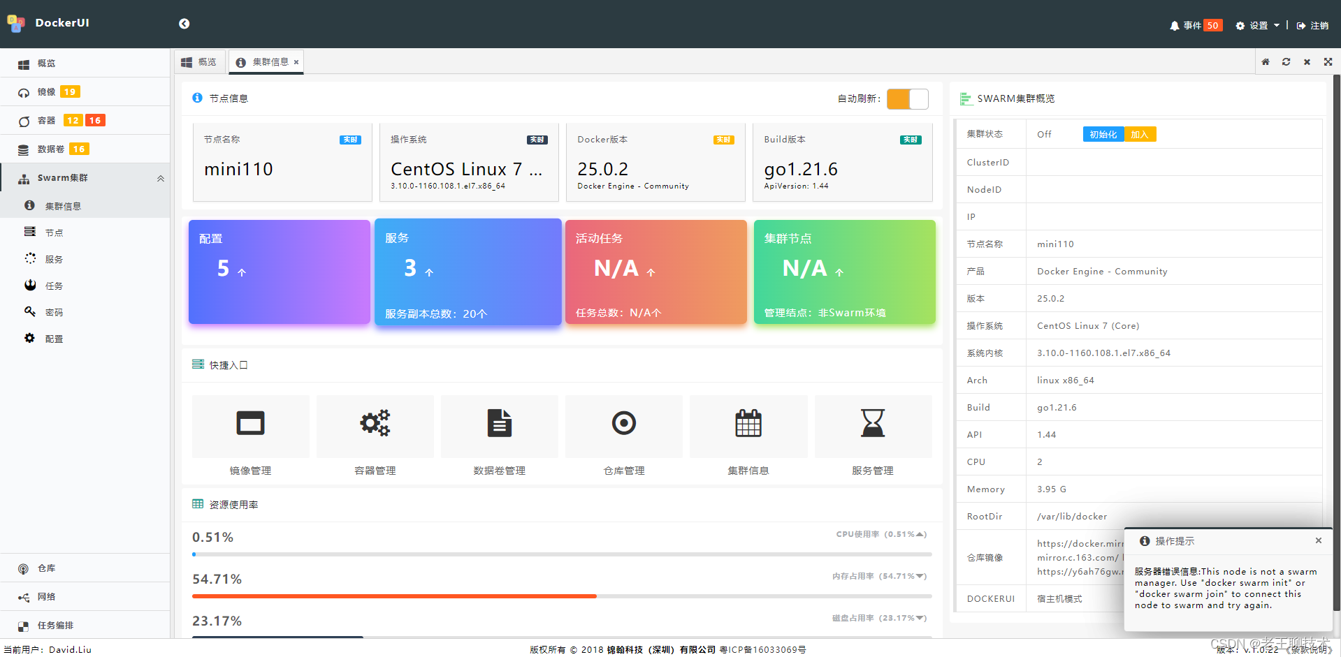Viewport: 1341px width, 657px height.
Task: Select the Services submenu item
Action: (85, 259)
